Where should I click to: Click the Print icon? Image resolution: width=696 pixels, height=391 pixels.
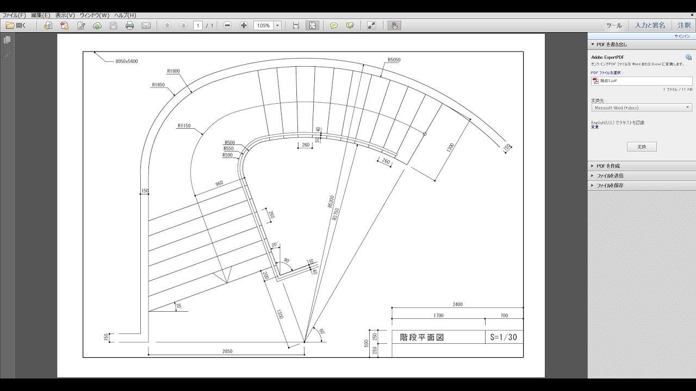[129, 26]
